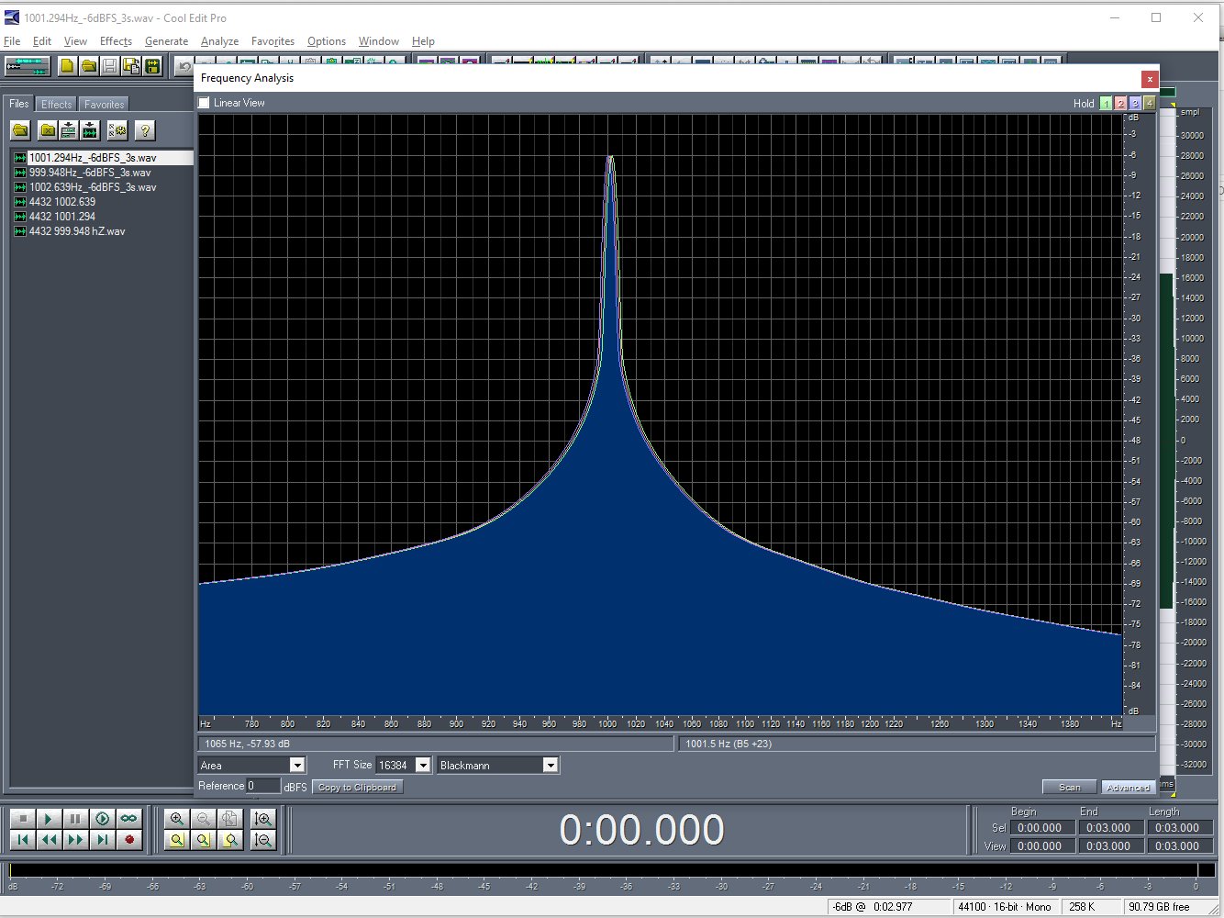Toggle Hold button 3 (blue)
Screen dimensions: 1224x918
pyautogui.click(x=1135, y=103)
